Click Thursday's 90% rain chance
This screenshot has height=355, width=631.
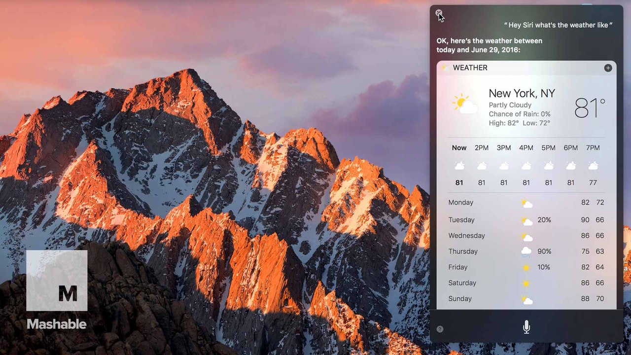544,251
